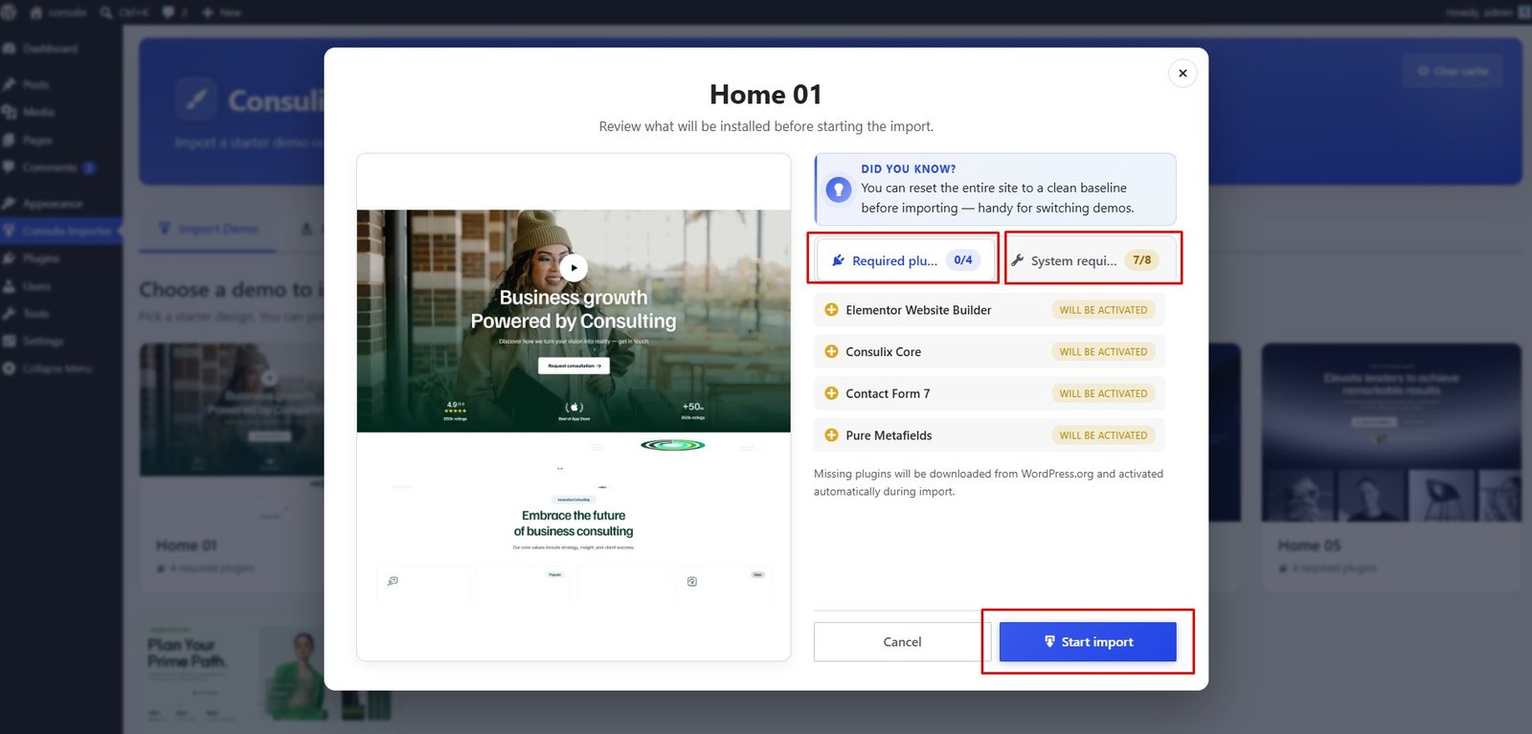Click the 'Consulix Core' plugin name
1532x734 pixels.
pyautogui.click(x=883, y=352)
